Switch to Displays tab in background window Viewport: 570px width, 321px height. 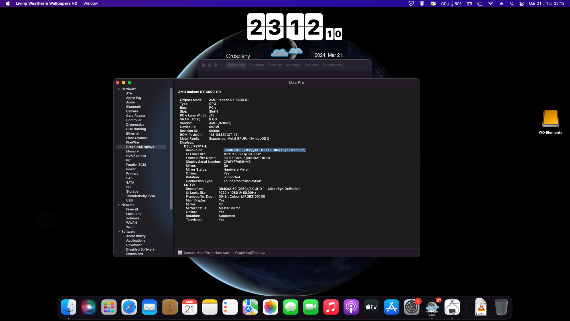(x=256, y=65)
